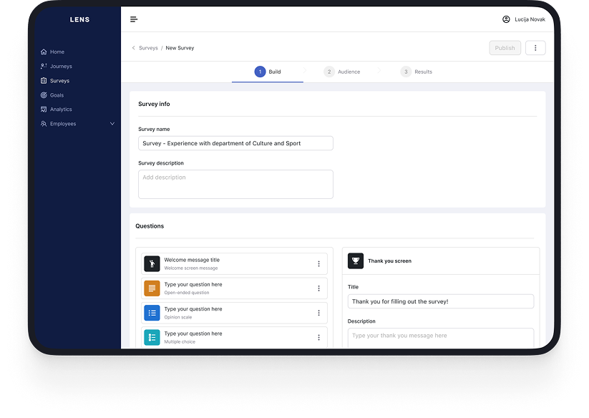Select the blue opinion scale icon

152,313
